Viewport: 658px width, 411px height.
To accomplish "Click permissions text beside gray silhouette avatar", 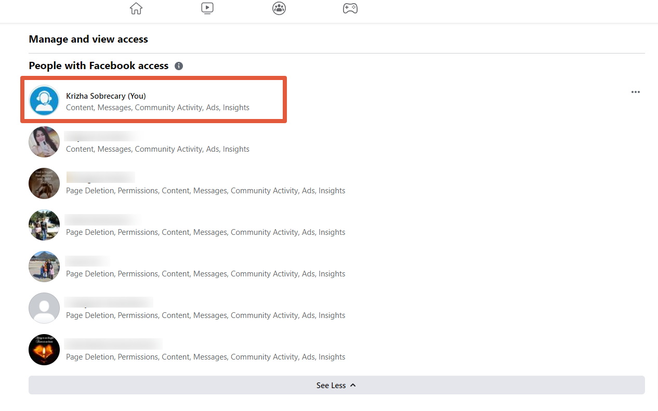I will pyautogui.click(x=206, y=315).
